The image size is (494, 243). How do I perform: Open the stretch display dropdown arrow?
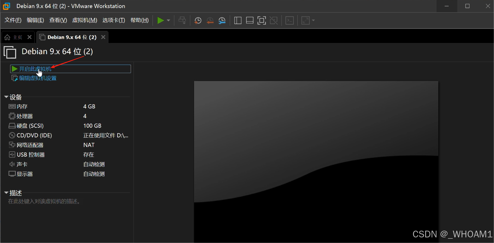pos(313,20)
